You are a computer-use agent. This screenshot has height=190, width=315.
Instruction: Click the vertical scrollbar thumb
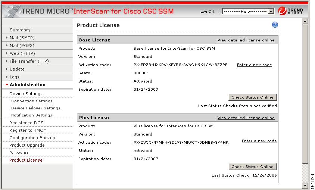[305, 94]
